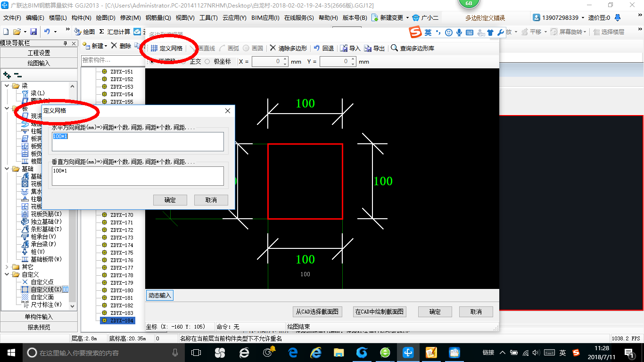This screenshot has width=644, height=362.
Task: Collapse the 基础 folder in navigation tree
Action: click(x=7, y=169)
